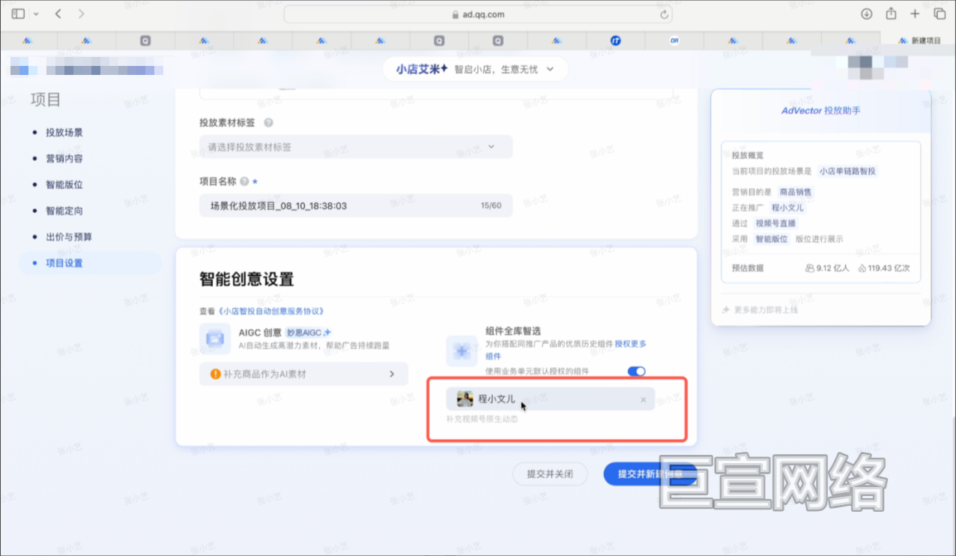Expand 补充商品作为AI素材 row arrow
The height and width of the screenshot is (556, 956).
coord(392,373)
